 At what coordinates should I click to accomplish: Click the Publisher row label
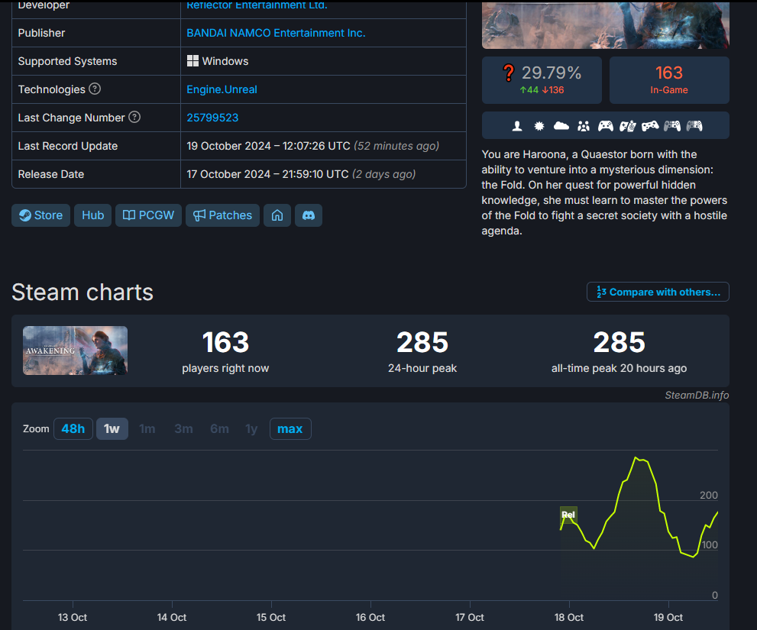coord(41,33)
